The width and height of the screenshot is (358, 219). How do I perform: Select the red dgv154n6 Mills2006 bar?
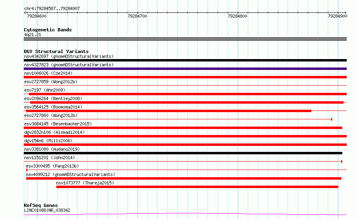point(185,145)
